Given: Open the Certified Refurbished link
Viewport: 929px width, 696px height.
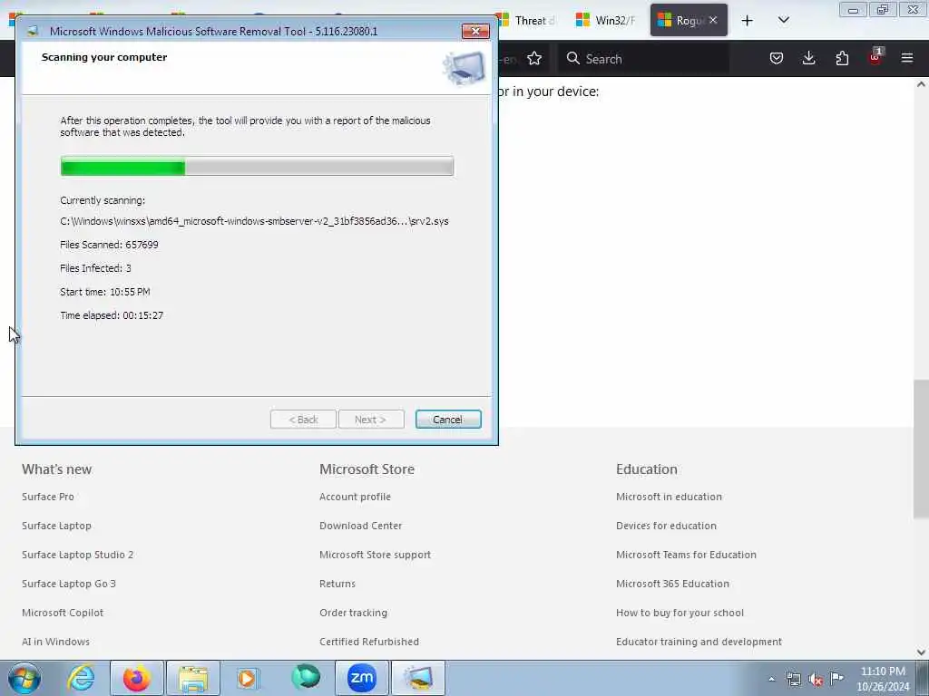Looking at the screenshot, I should (x=369, y=642).
